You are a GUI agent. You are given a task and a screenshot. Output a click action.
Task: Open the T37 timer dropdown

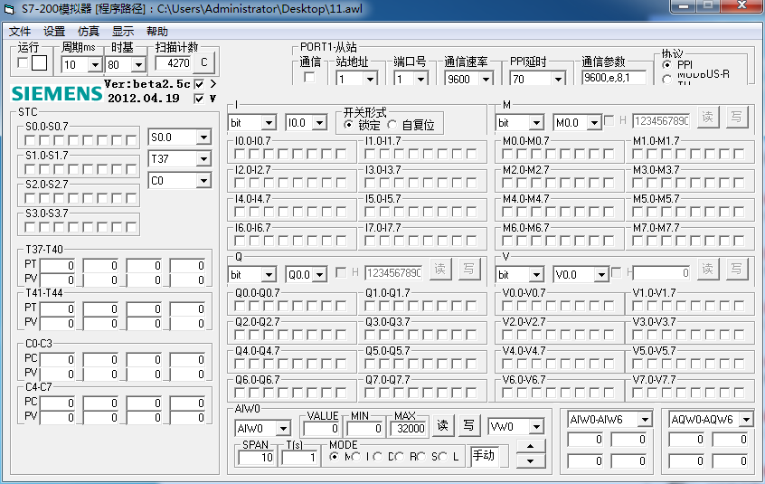[203, 159]
